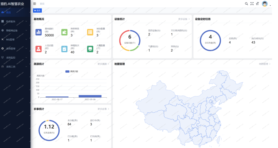Viewport: 278px width, 148px height.
Task: Open the user avatar menu
Action: click(x=265, y=4)
